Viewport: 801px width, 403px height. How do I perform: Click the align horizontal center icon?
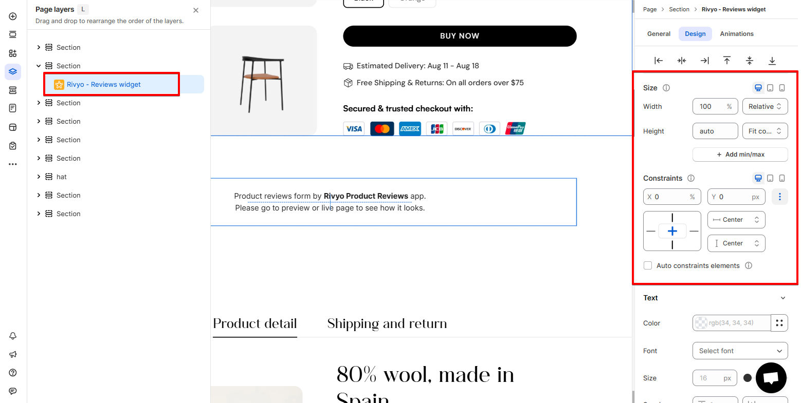pos(682,61)
